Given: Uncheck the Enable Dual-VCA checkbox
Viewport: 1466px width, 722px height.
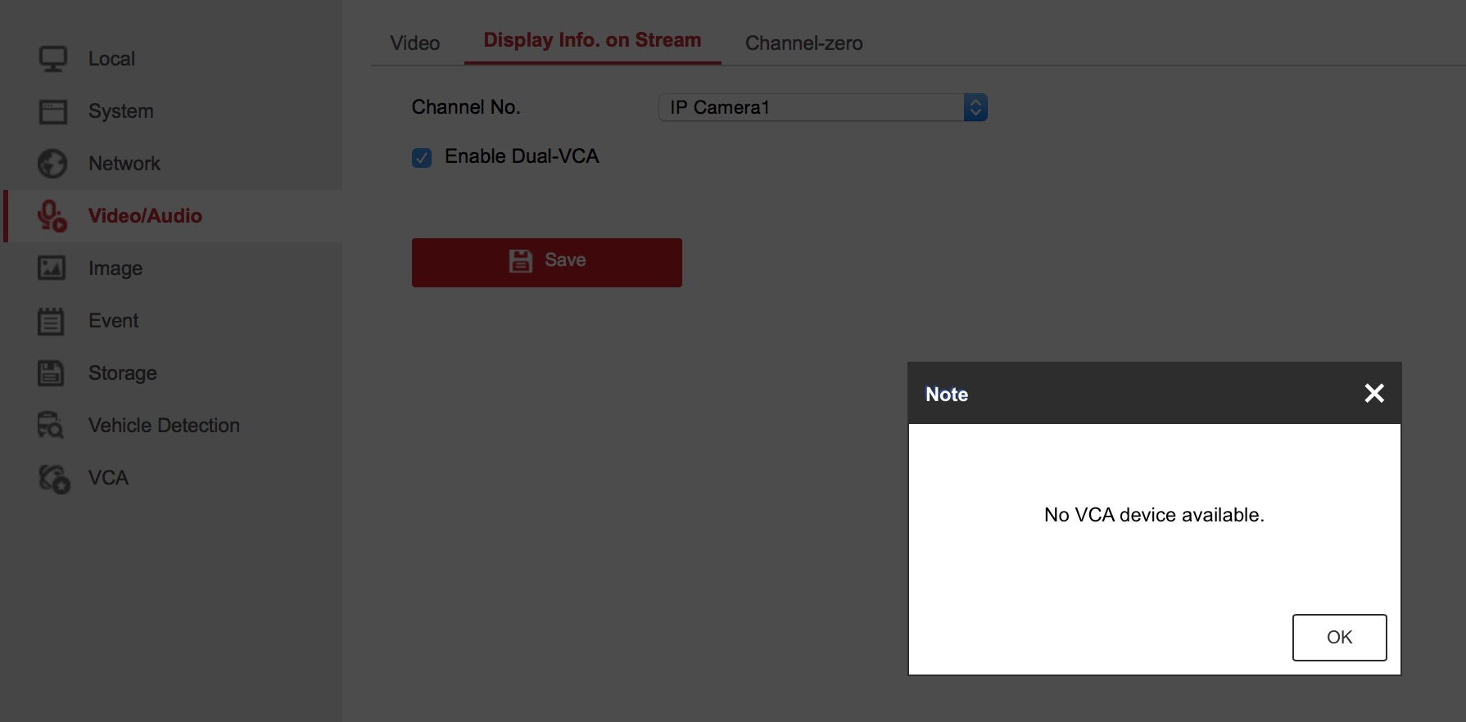Looking at the screenshot, I should (x=422, y=157).
